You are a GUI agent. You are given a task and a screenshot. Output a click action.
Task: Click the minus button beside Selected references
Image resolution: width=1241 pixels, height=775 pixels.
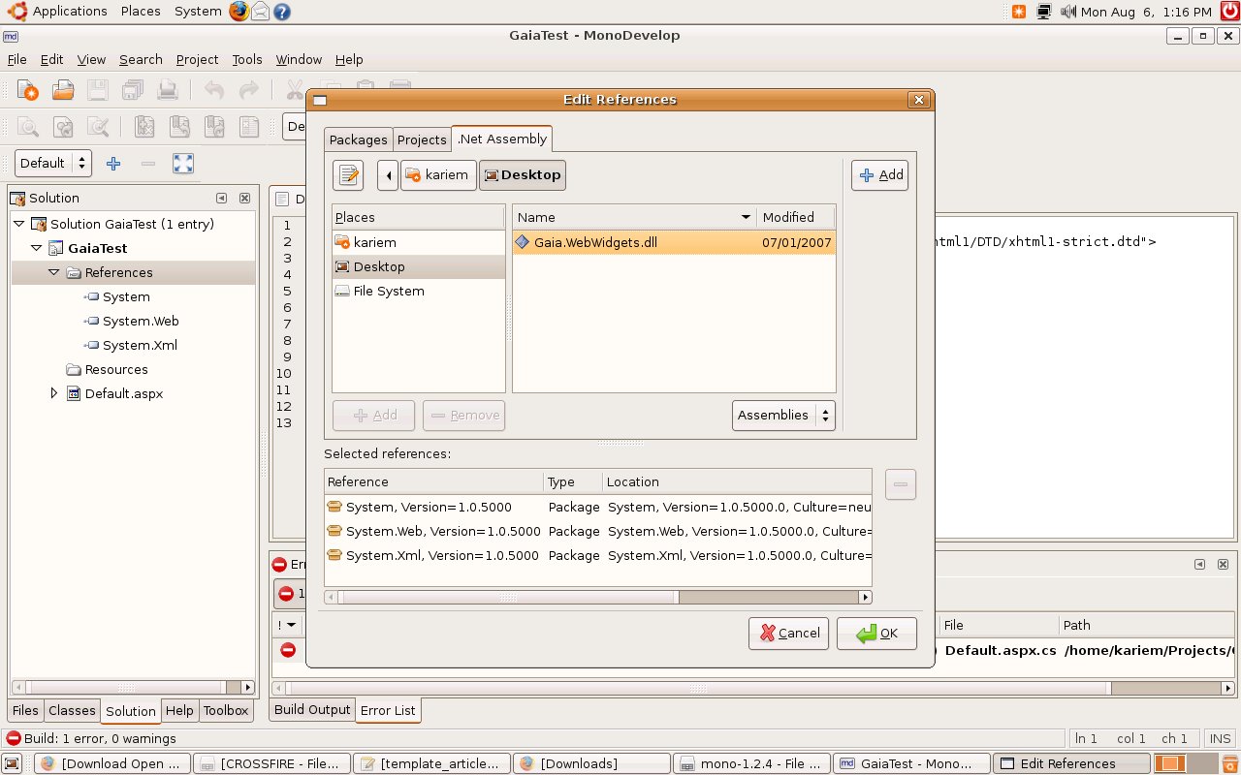(x=901, y=484)
